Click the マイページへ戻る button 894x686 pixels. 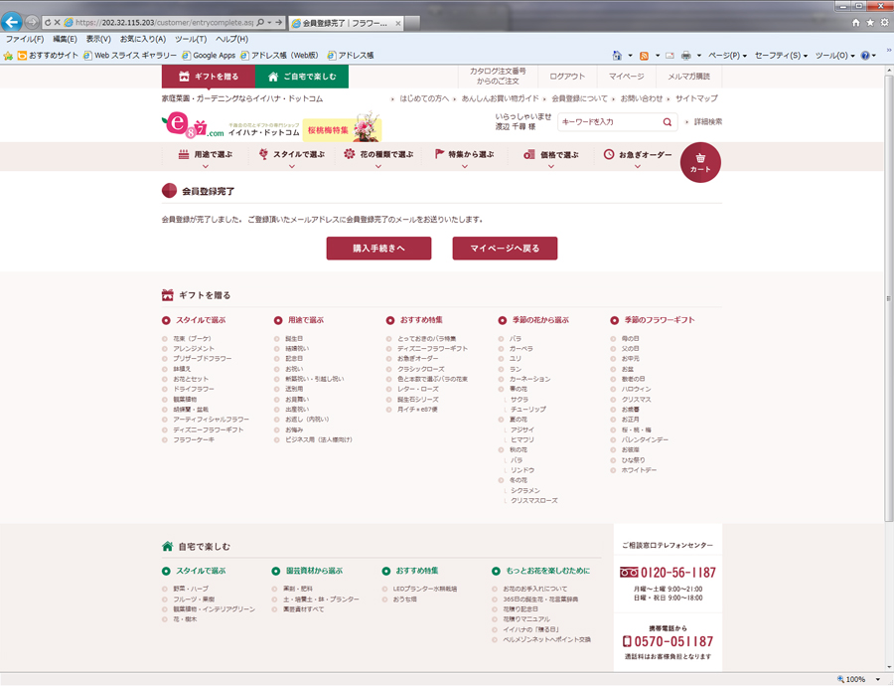pos(505,249)
